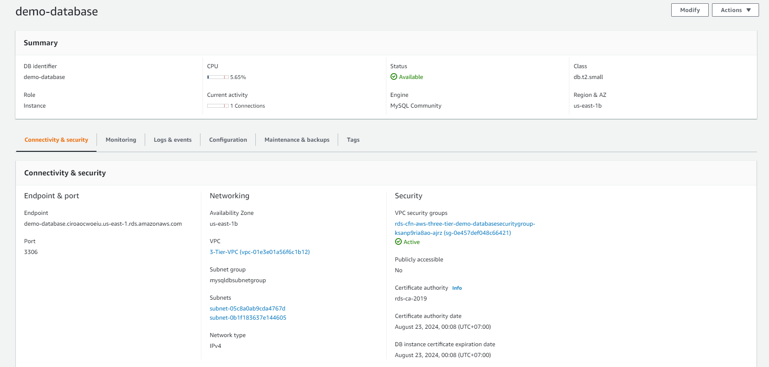Click the DB instance certificate expiration date value

tap(443, 355)
